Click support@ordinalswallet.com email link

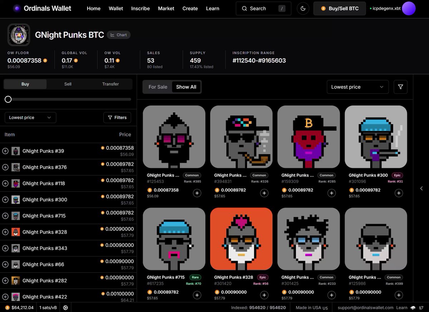click(366, 307)
